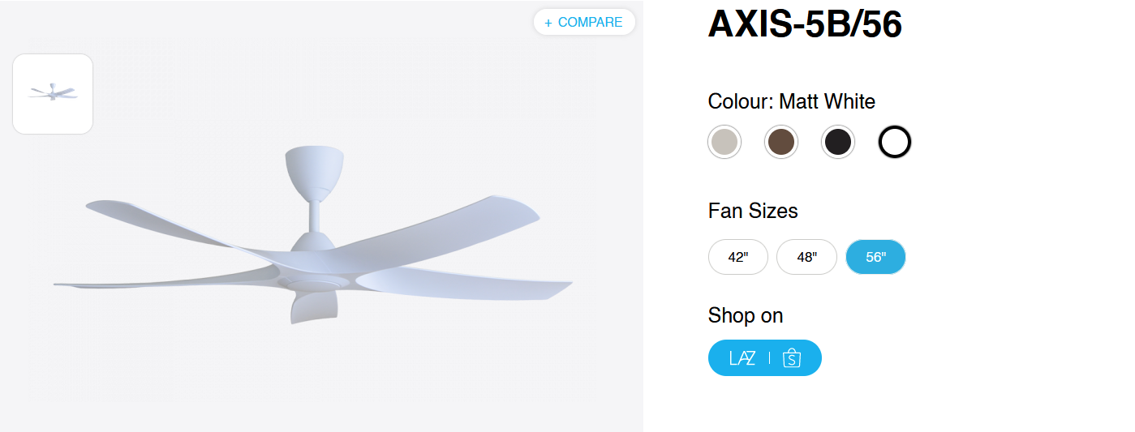
Task: Select the 56" fan size
Action: pos(875,258)
